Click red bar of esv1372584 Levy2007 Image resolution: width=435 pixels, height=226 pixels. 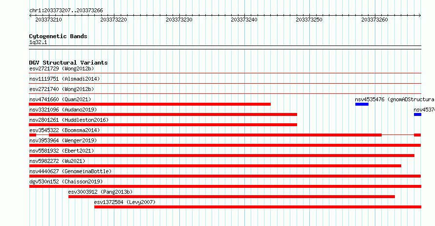[x=258, y=207]
